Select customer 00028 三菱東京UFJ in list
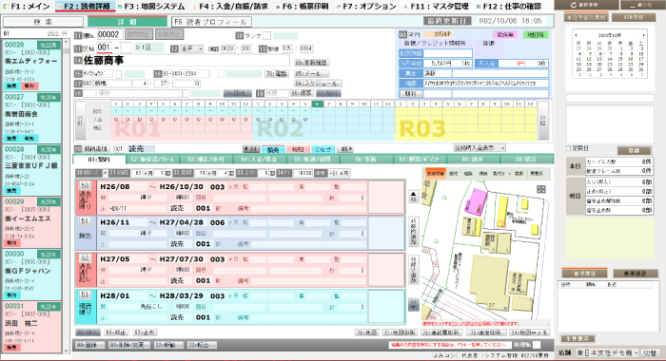The image size is (666, 361). pyautogui.click(x=31, y=170)
